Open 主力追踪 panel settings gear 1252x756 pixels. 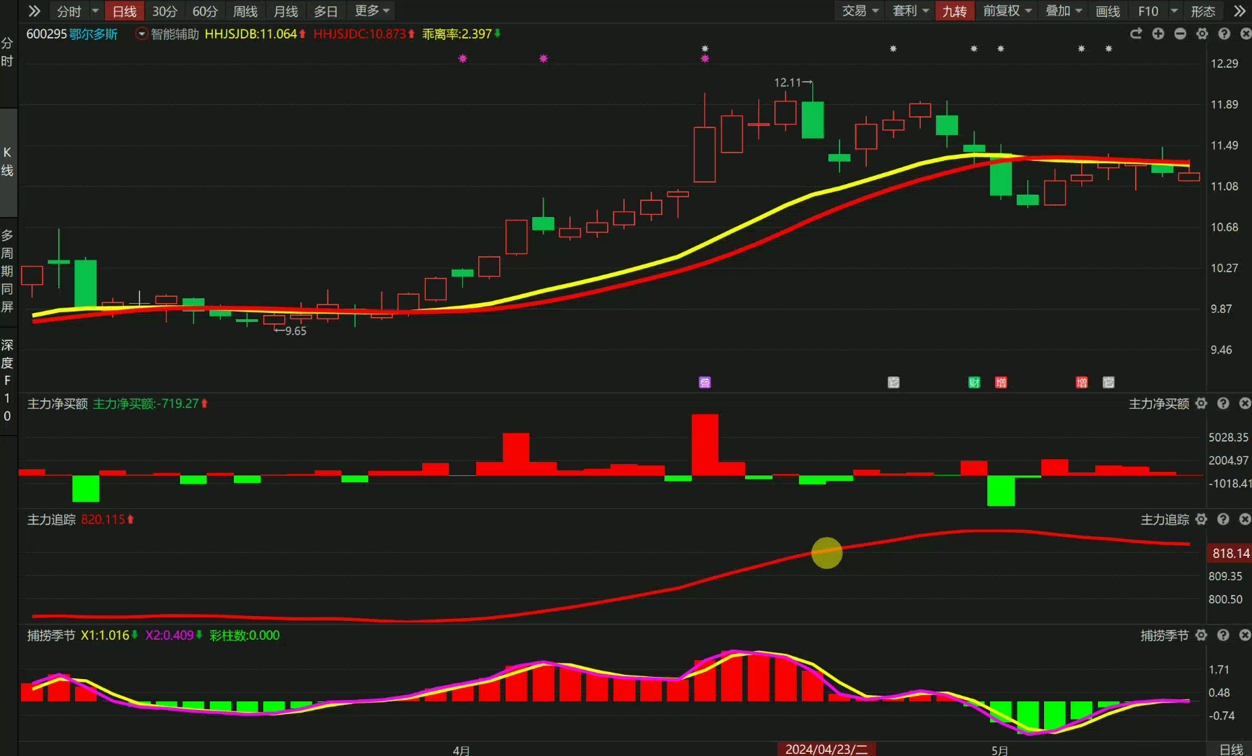[1202, 519]
